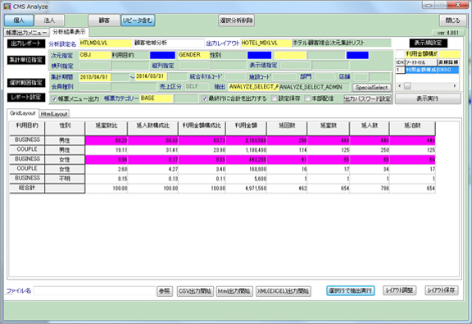This screenshot has height=324, width=472.
Task: Click the HTLMDXLVL analysis setting field
Action: (x=106, y=43)
